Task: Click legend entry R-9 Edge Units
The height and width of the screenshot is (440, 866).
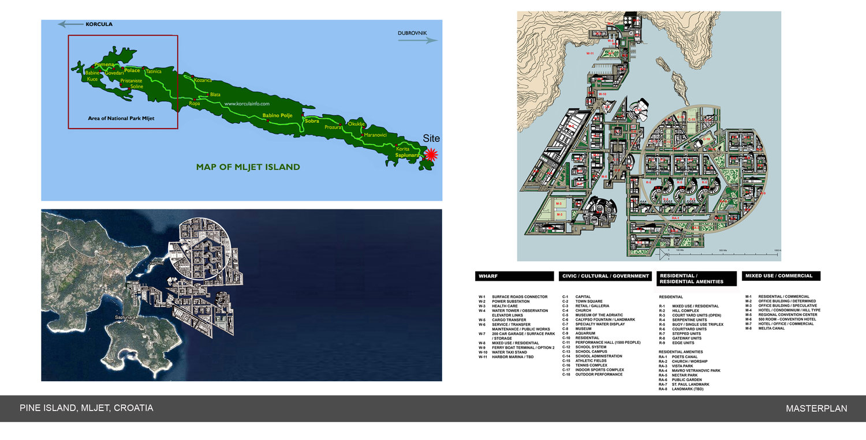Action: 677,343
